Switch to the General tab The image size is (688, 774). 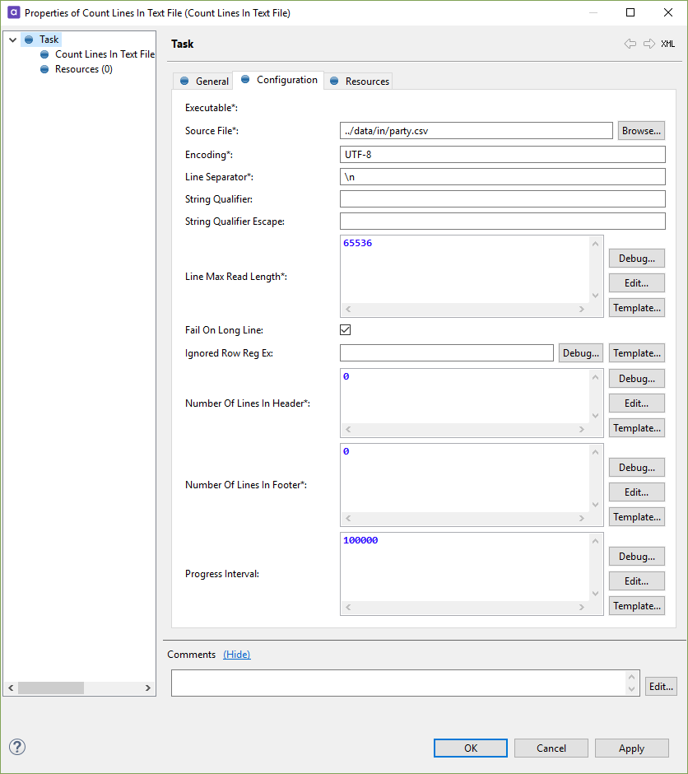(x=203, y=81)
